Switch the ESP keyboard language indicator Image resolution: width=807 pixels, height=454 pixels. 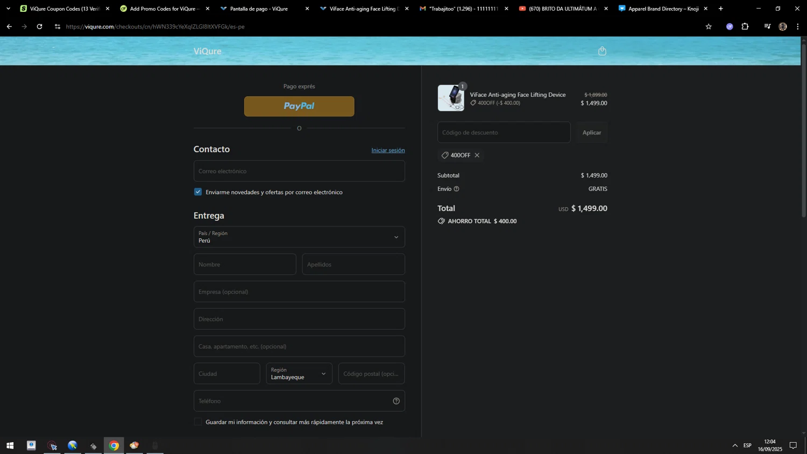(x=747, y=445)
